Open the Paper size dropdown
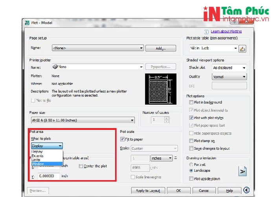Screen dimensions: 275x197 click(82, 121)
